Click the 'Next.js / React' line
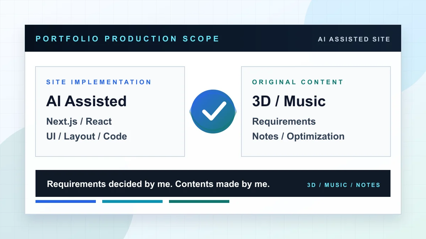 (79, 121)
